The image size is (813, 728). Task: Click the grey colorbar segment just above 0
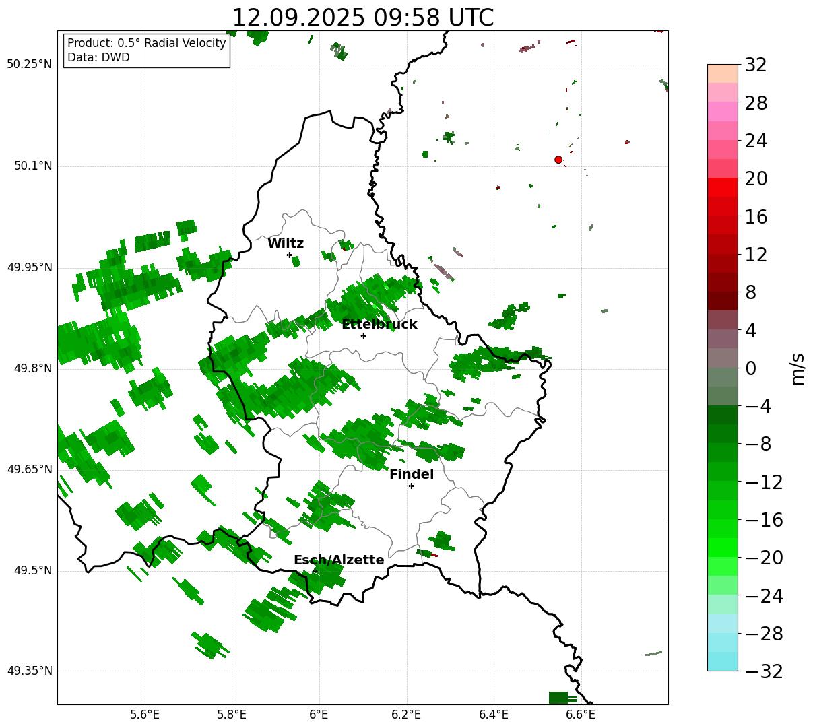723,358
